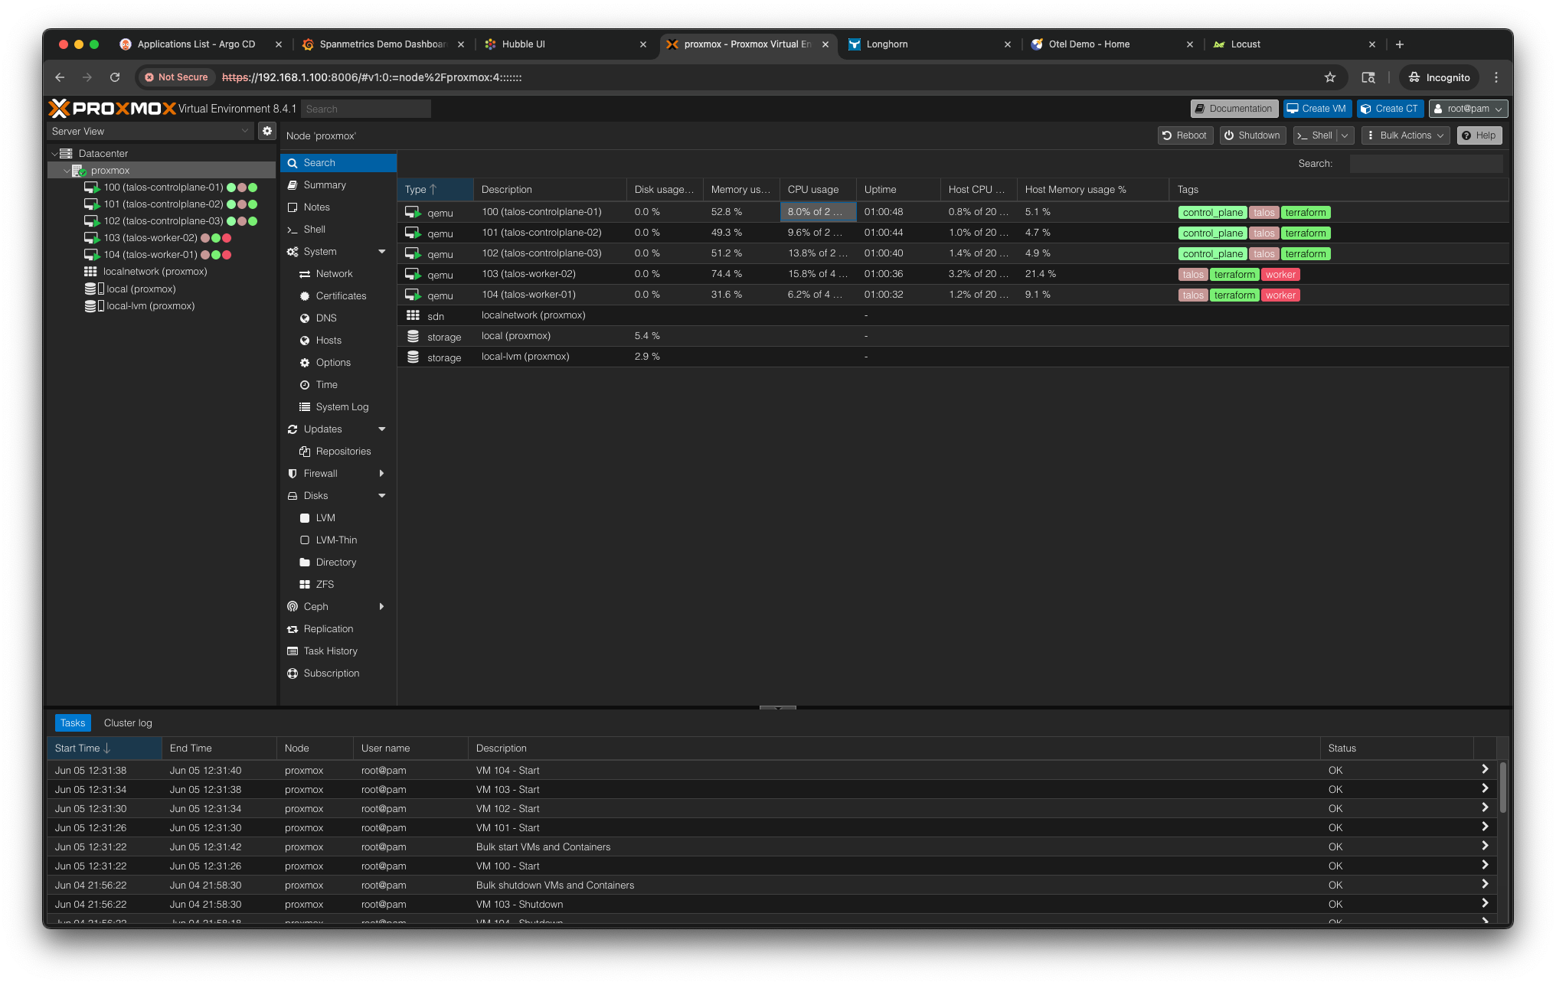Collapse the Disks submenu arrow
This screenshot has height=985, width=1556.
[382, 496]
